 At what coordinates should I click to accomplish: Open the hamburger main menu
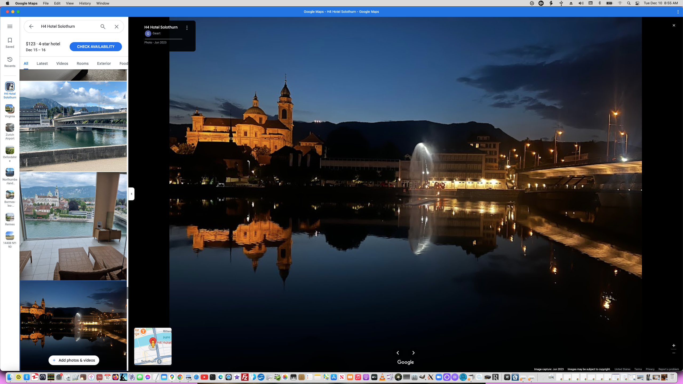(x=10, y=26)
